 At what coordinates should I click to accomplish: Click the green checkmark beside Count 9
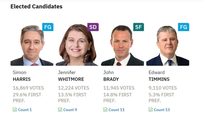point(60,109)
